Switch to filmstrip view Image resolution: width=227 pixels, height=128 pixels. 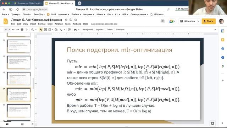[x=7, y=124]
